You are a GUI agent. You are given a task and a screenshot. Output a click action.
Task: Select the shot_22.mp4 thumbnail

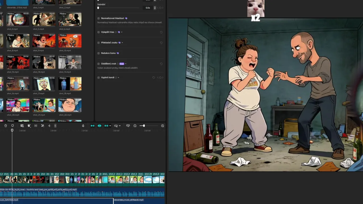click(70, 105)
